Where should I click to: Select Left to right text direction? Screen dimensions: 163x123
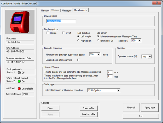78,36
